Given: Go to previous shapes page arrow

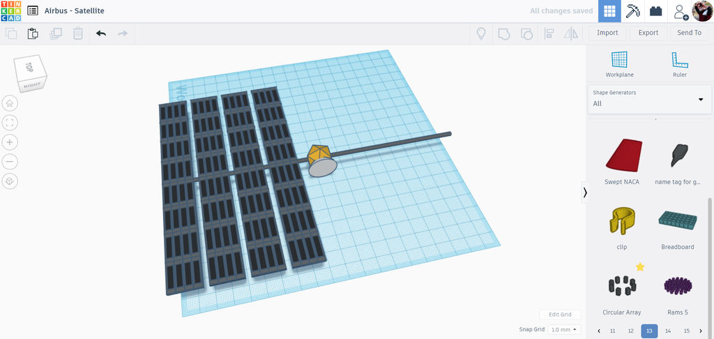Looking at the screenshot, I should [598, 331].
